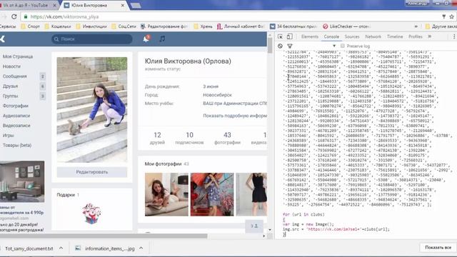457x257 pixels.
Task: Open the DevTools three-dot menu
Action: click(x=454, y=36)
